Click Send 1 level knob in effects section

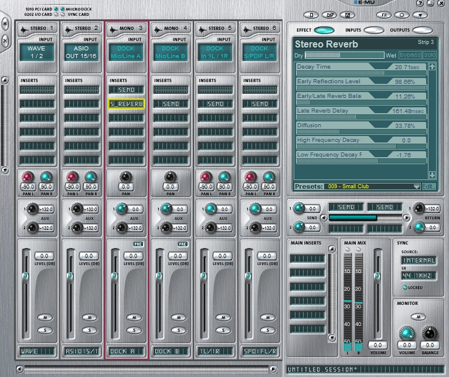(x=299, y=208)
